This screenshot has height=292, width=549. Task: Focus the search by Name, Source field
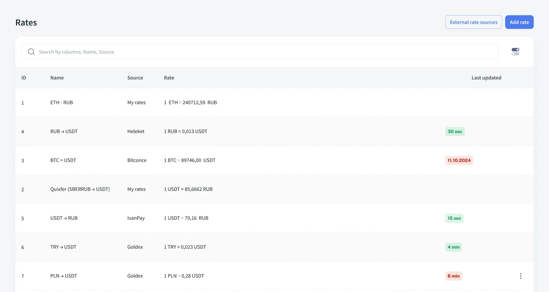(x=260, y=52)
